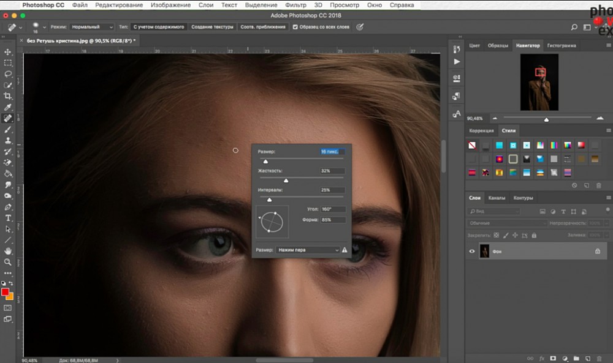Image resolution: width=613 pixels, height=363 pixels.
Task: Click the Угол input field
Action: tap(333, 209)
